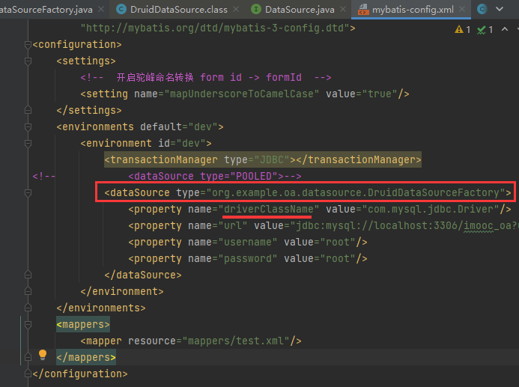Fold the <environment id="dev"> block

(x=28, y=143)
